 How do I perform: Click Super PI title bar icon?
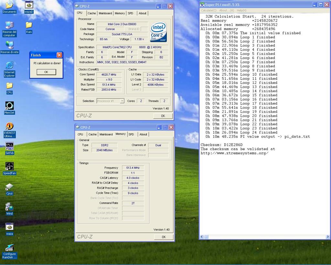(202, 5)
